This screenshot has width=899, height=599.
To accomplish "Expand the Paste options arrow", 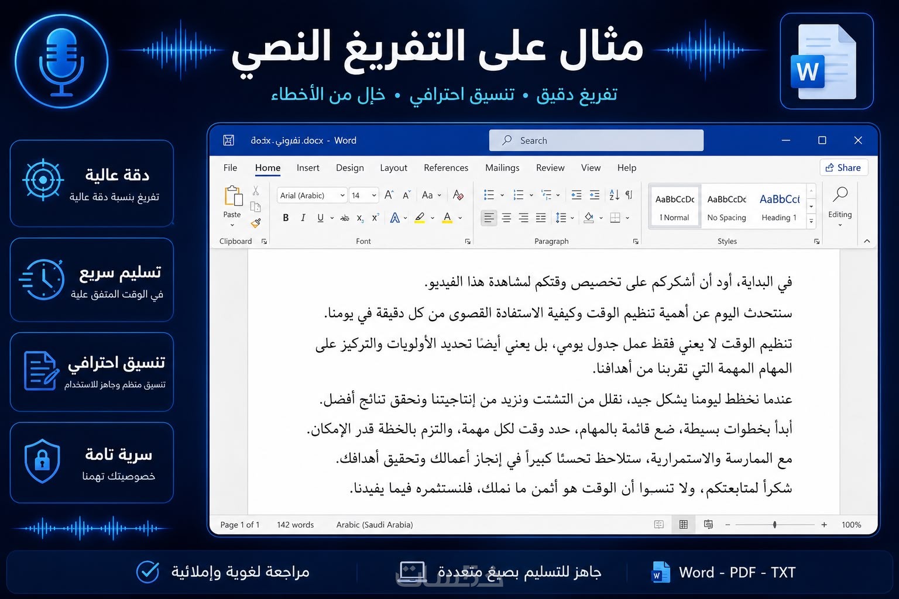I will pyautogui.click(x=232, y=225).
